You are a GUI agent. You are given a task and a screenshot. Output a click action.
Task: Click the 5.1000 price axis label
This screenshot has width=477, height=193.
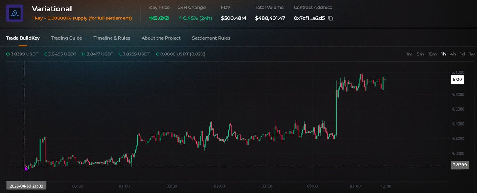click(x=458, y=73)
